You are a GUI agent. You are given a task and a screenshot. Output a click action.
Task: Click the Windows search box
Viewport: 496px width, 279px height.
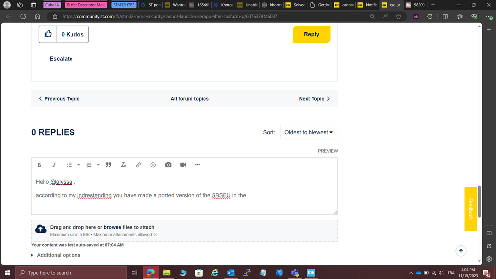71,273
